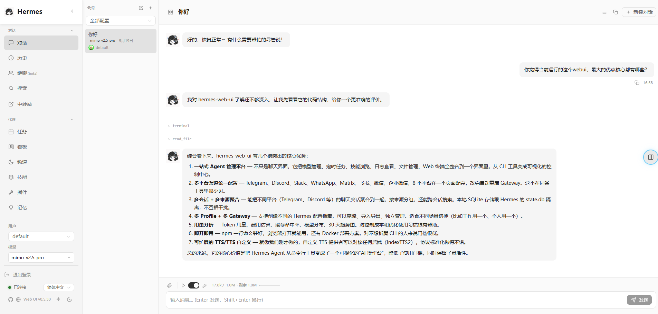Collapse the 对话 sidebar section

coord(41,30)
